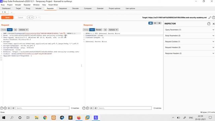The image size is (215, 121).
Task: Switch to the Sequencer tab
Action: [x=63, y=8]
